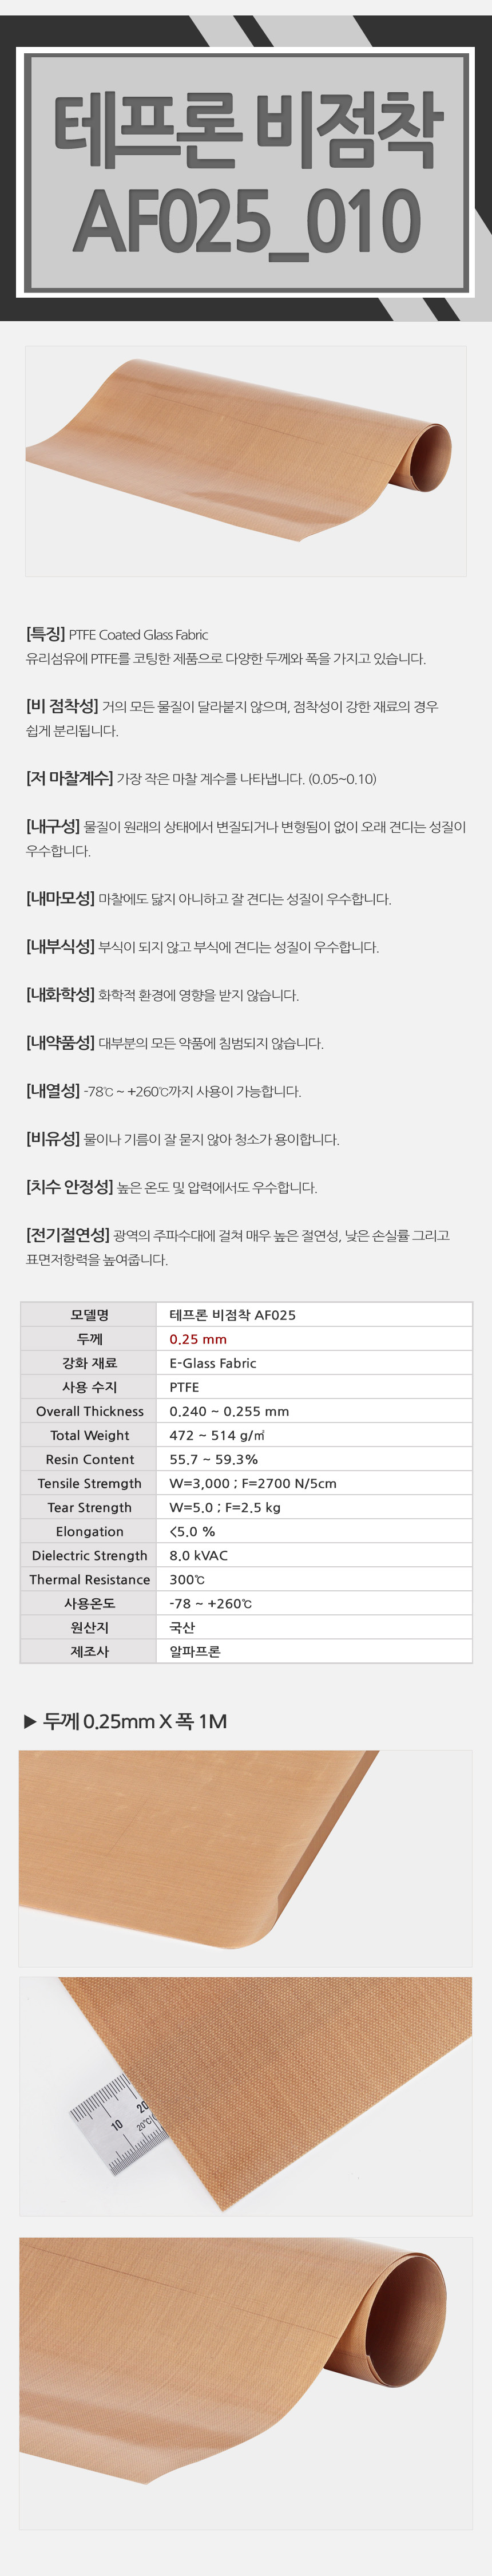Select the red 0.25 mm thickness value
Viewport: 492px width, 2576px height.
[x=198, y=1338]
